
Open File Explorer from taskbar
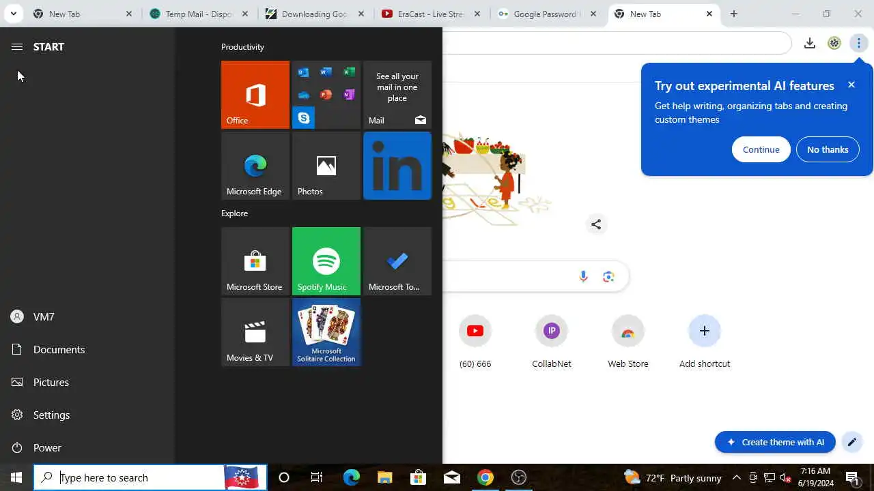(385, 477)
